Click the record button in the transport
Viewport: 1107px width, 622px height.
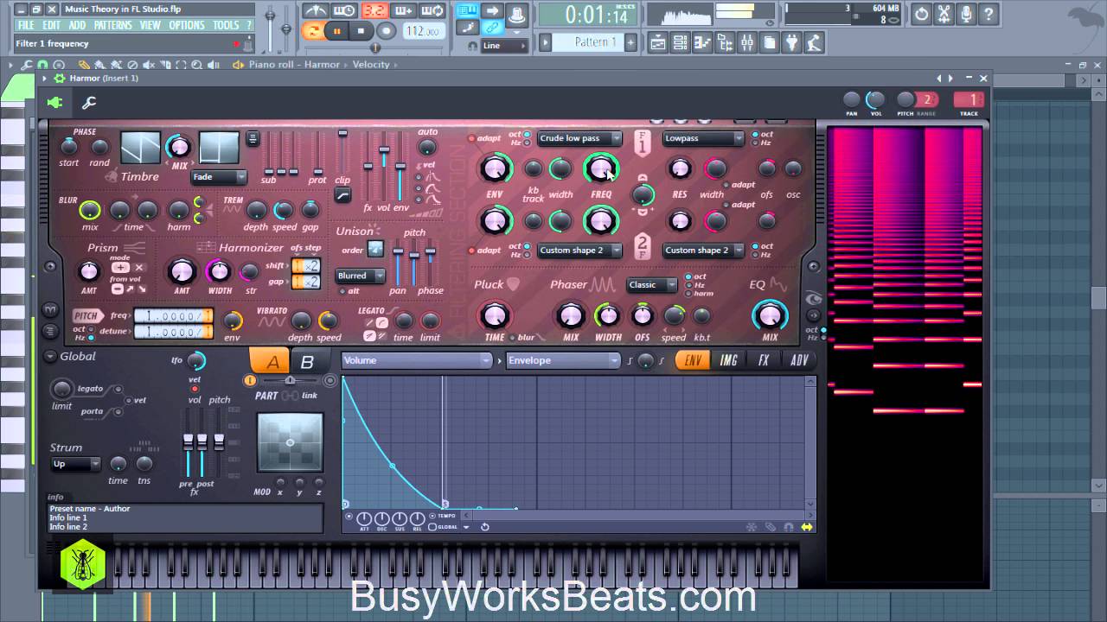click(x=387, y=31)
